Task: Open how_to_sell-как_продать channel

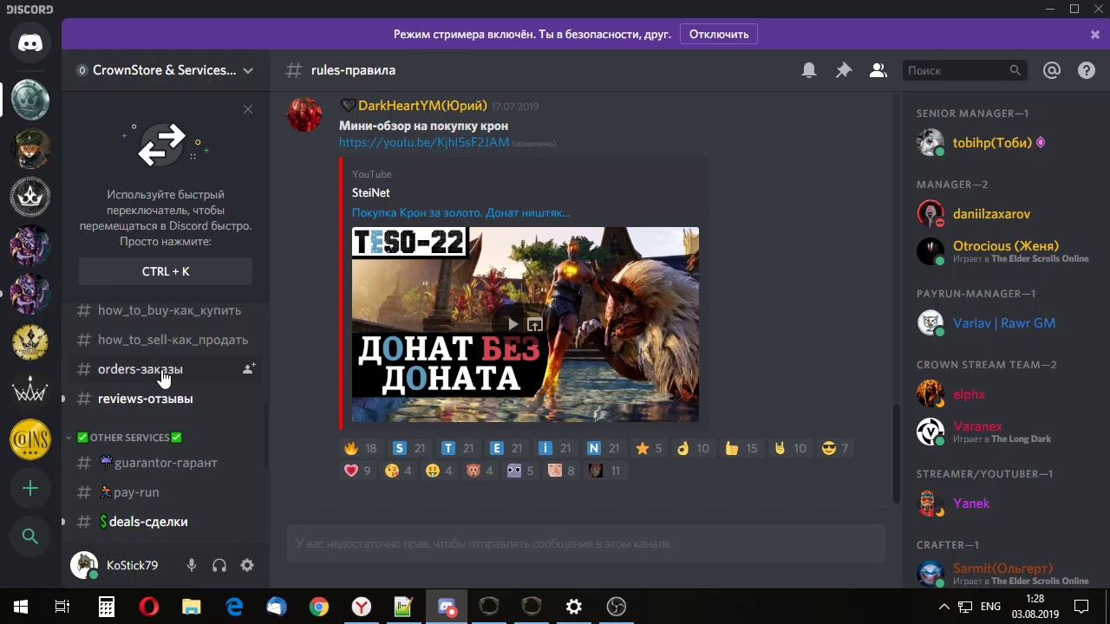Action: point(166,340)
